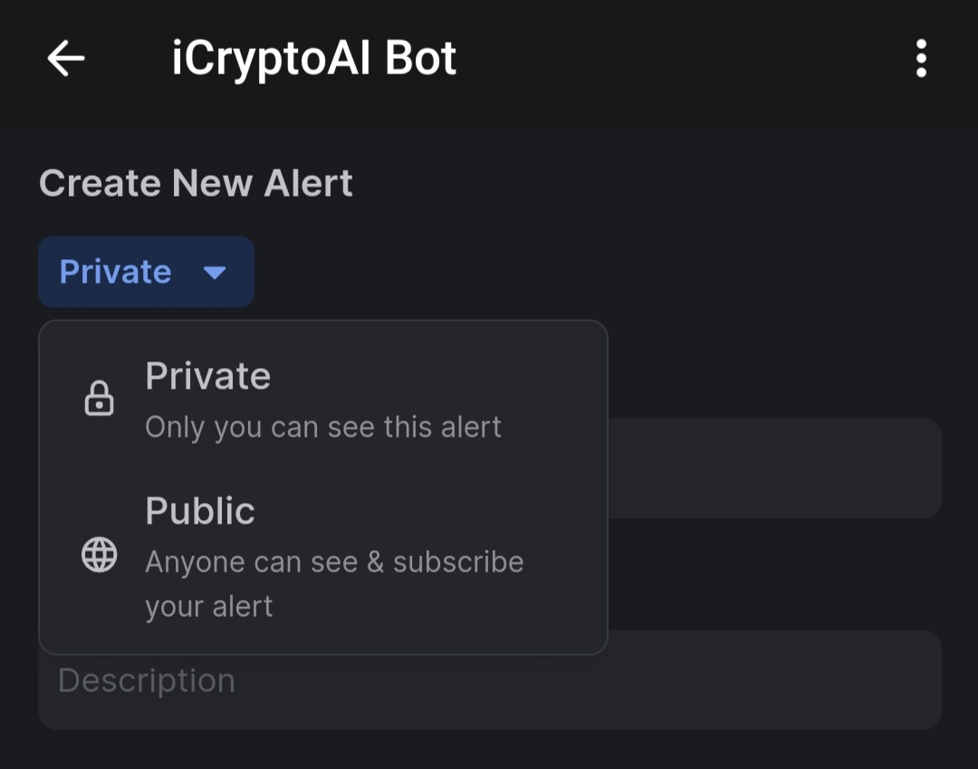Click the blue Private label text
The width and height of the screenshot is (978, 769).
(115, 272)
